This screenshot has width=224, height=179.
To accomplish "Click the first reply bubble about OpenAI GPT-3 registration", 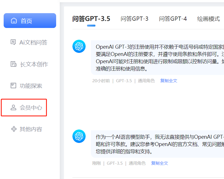I will tap(157, 57).
